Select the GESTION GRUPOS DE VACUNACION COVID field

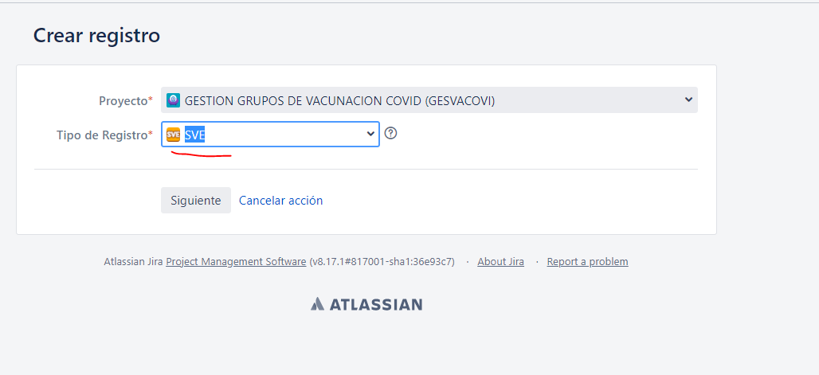click(429, 100)
